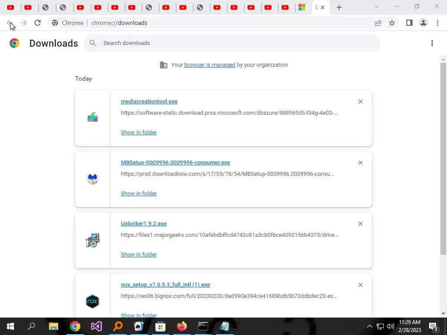Show MBSetup consumer exe in folder

139,193
